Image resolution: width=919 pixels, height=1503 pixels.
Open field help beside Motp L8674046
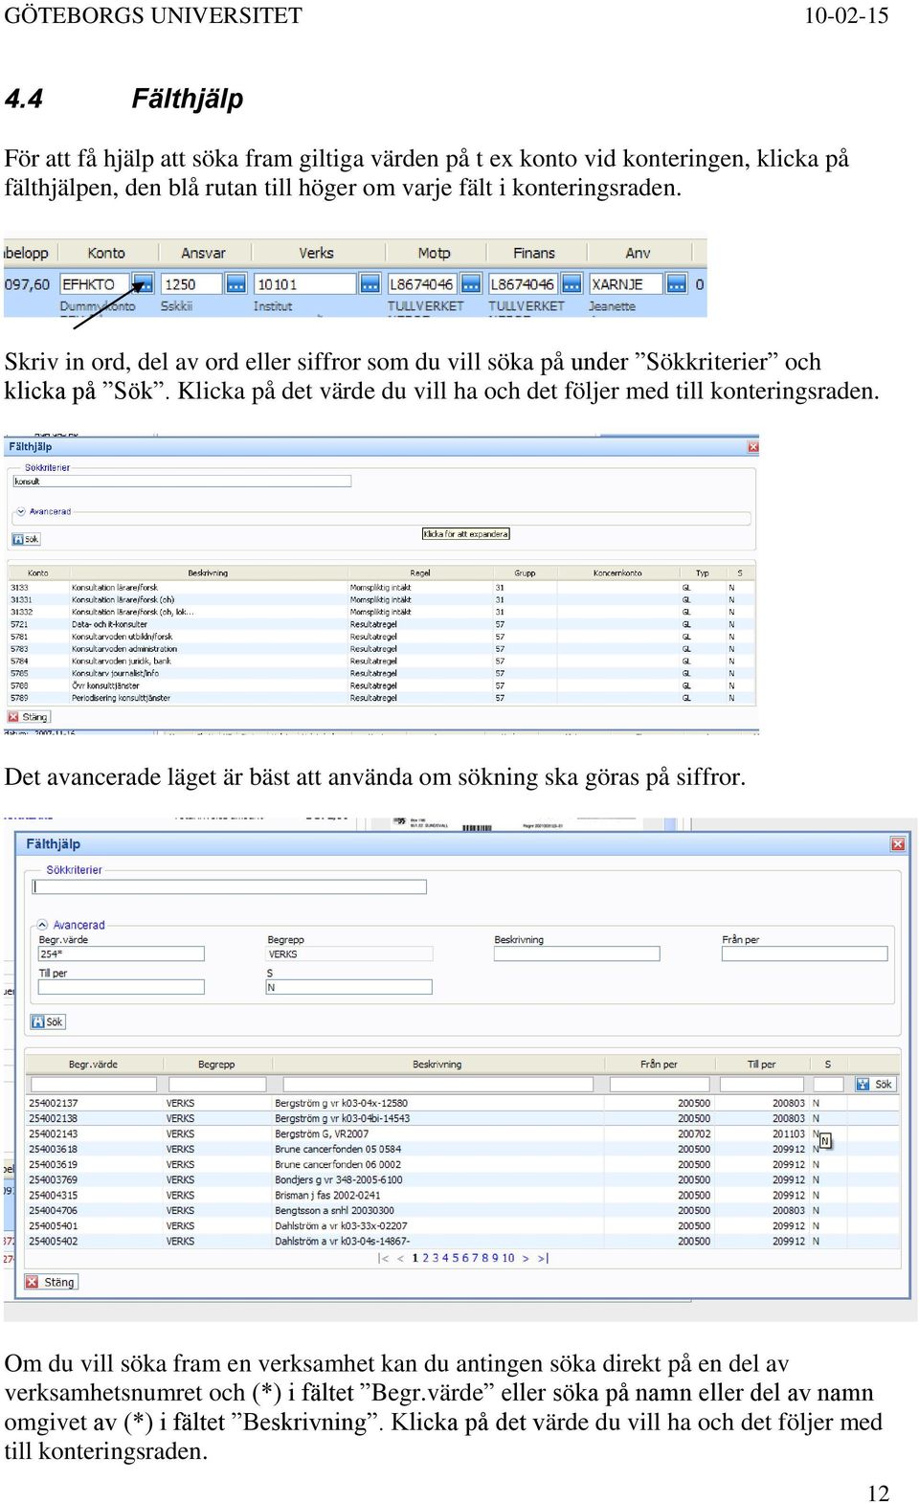point(471,283)
